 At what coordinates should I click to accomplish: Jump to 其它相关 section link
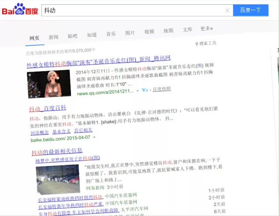pyautogui.click(x=83, y=130)
